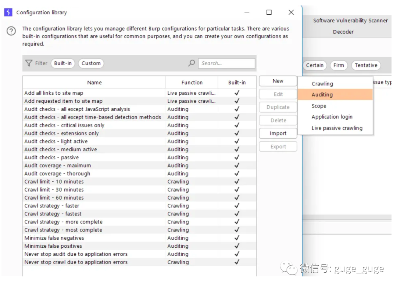This screenshot has height=287, width=397.
Task: Select Audit checks - all except time-based detection methods
Action: 139,117
